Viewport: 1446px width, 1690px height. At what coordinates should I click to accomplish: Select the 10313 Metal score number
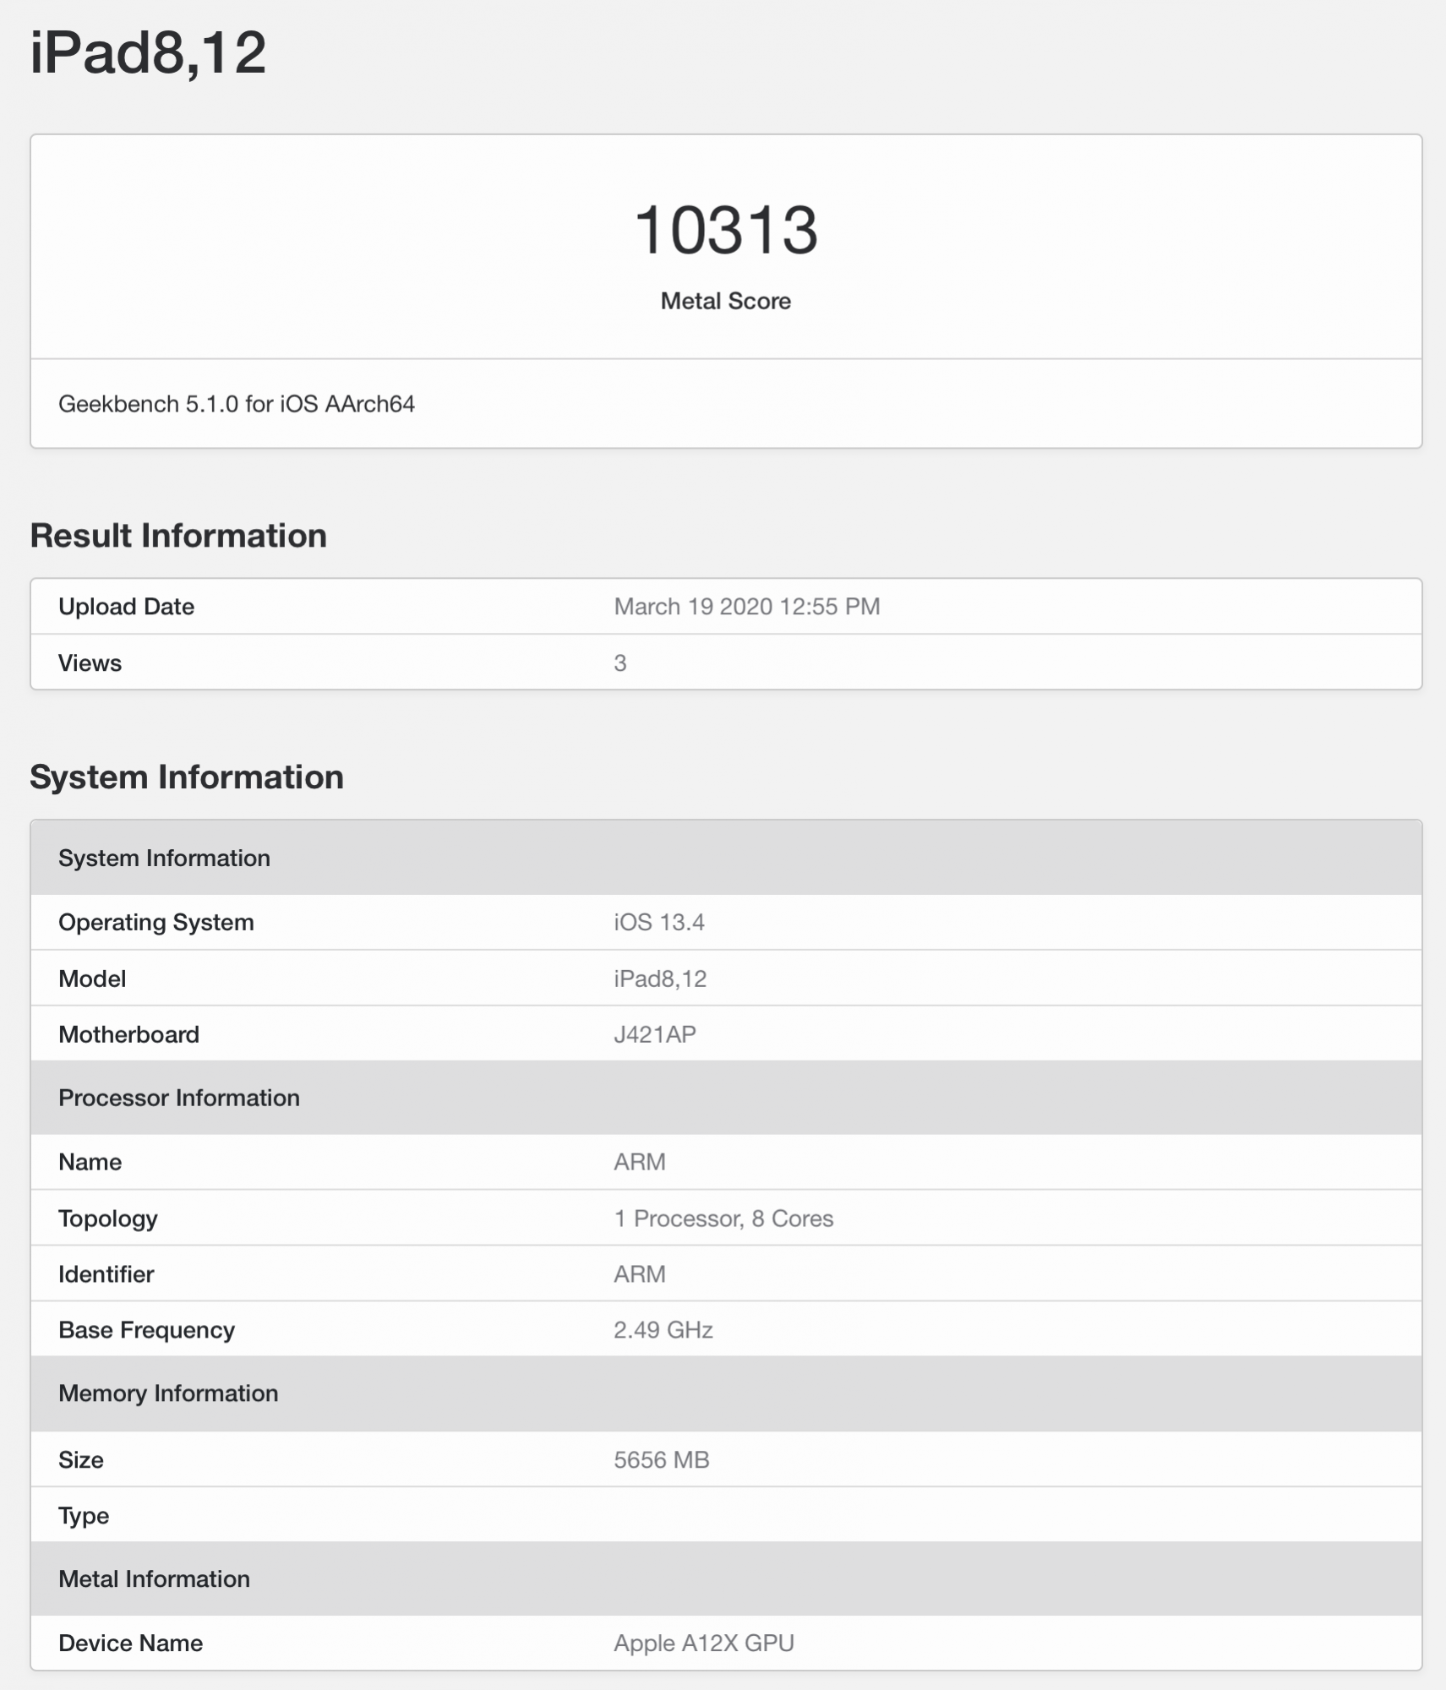coord(726,230)
